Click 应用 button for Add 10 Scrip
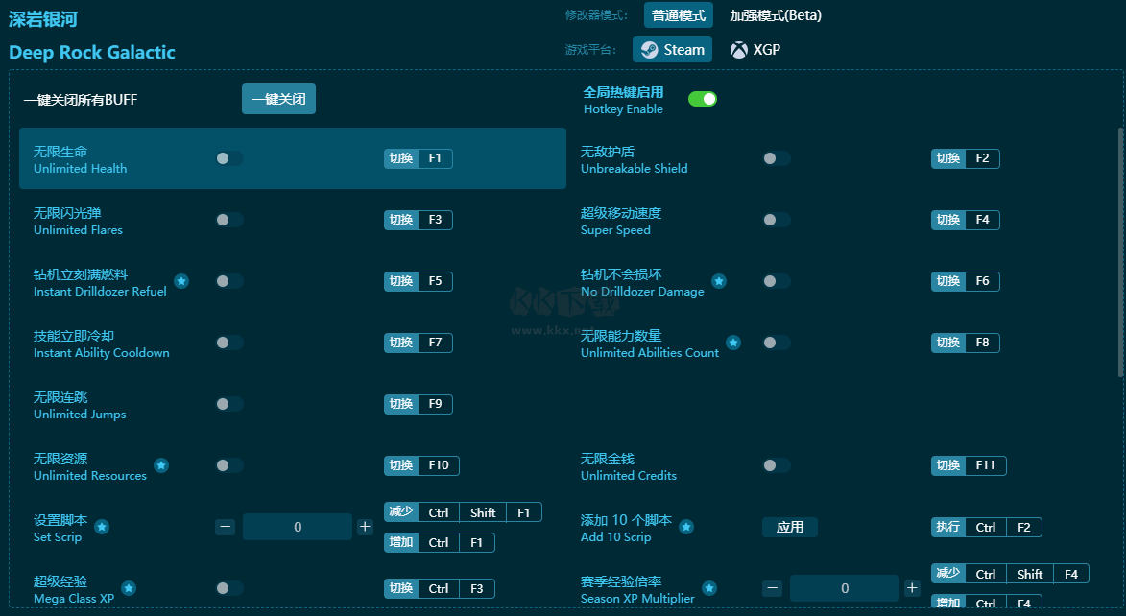The image size is (1126, 616). coord(790,527)
